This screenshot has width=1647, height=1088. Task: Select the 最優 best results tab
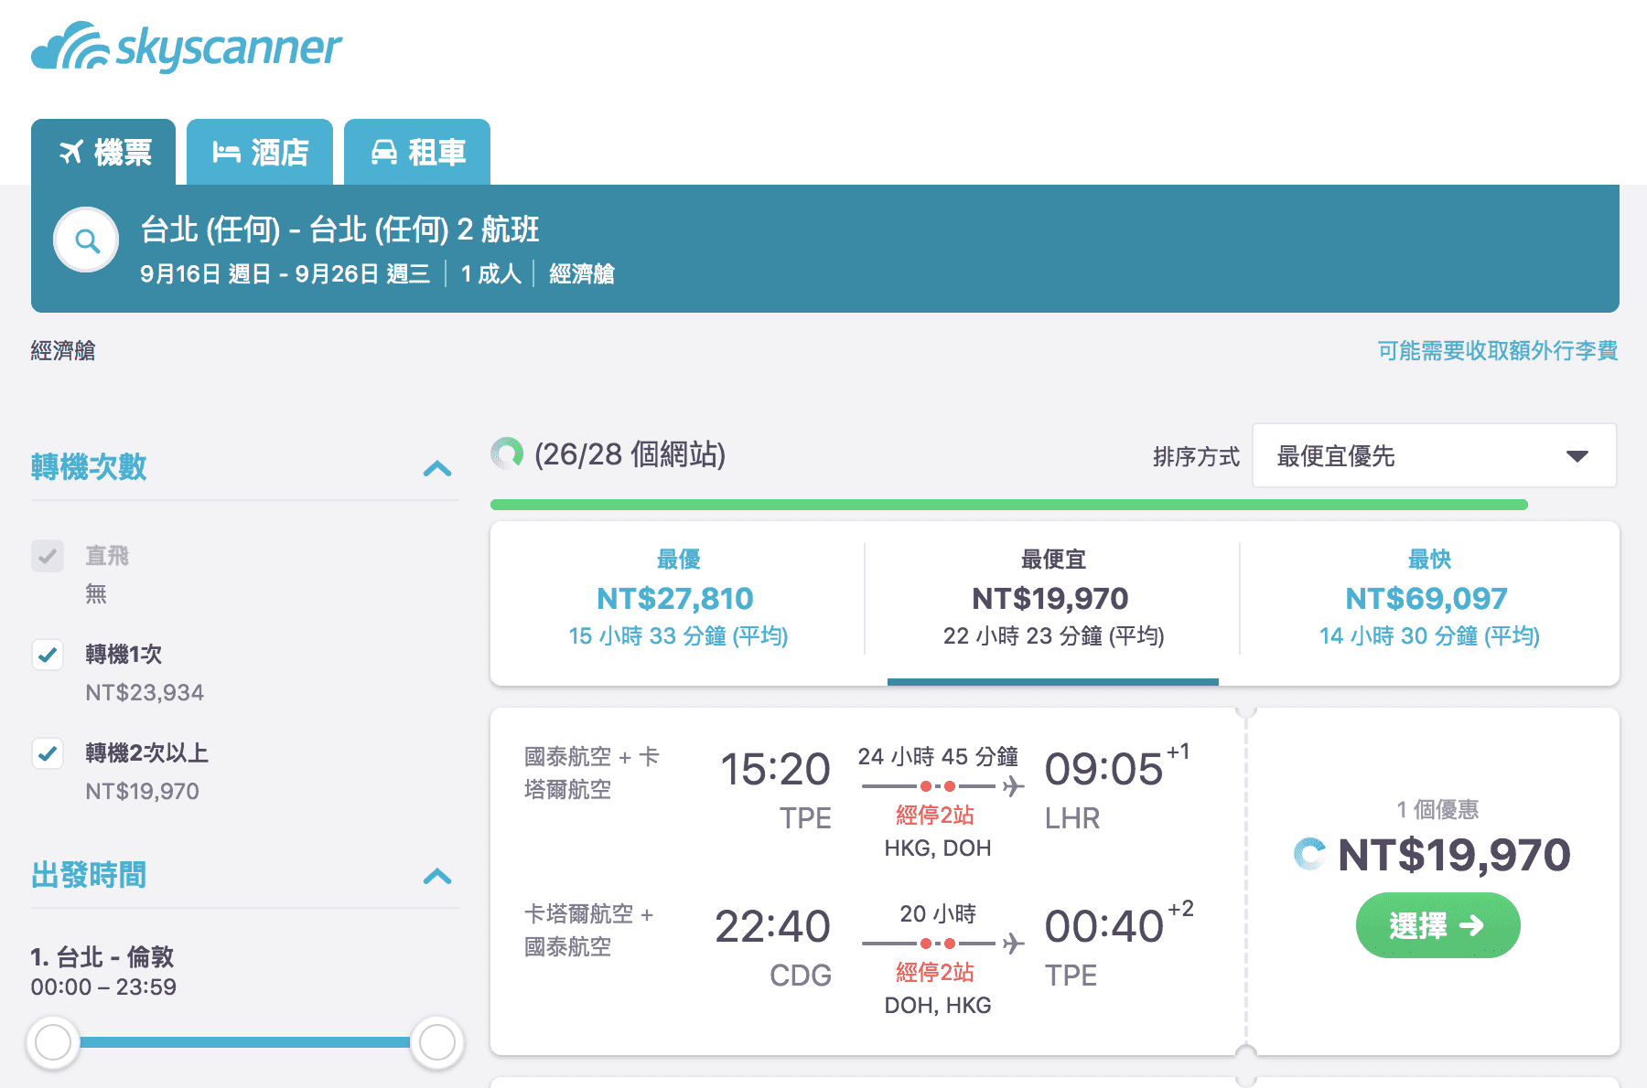pyautogui.click(x=678, y=598)
